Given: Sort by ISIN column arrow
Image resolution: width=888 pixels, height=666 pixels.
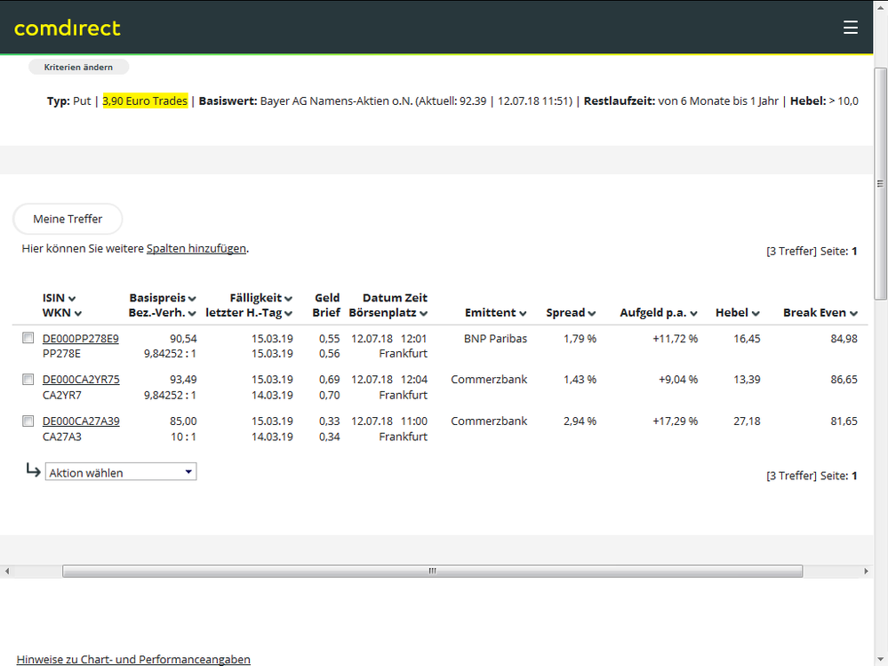Looking at the screenshot, I should tap(72, 299).
